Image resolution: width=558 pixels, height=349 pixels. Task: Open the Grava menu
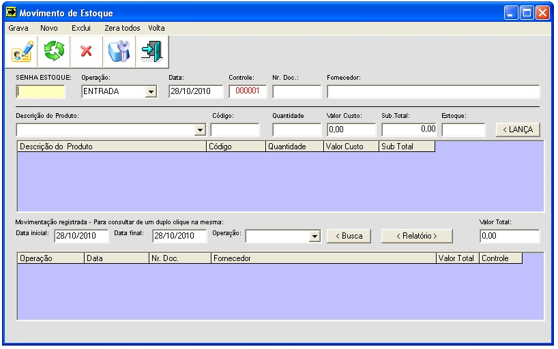[x=18, y=28]
